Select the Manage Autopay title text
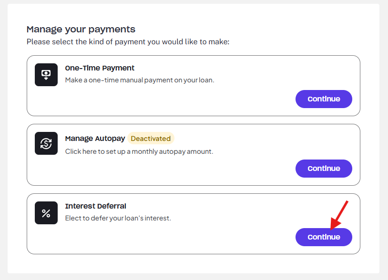The width and height of the screenshot is (388, 280). [95, 139]
